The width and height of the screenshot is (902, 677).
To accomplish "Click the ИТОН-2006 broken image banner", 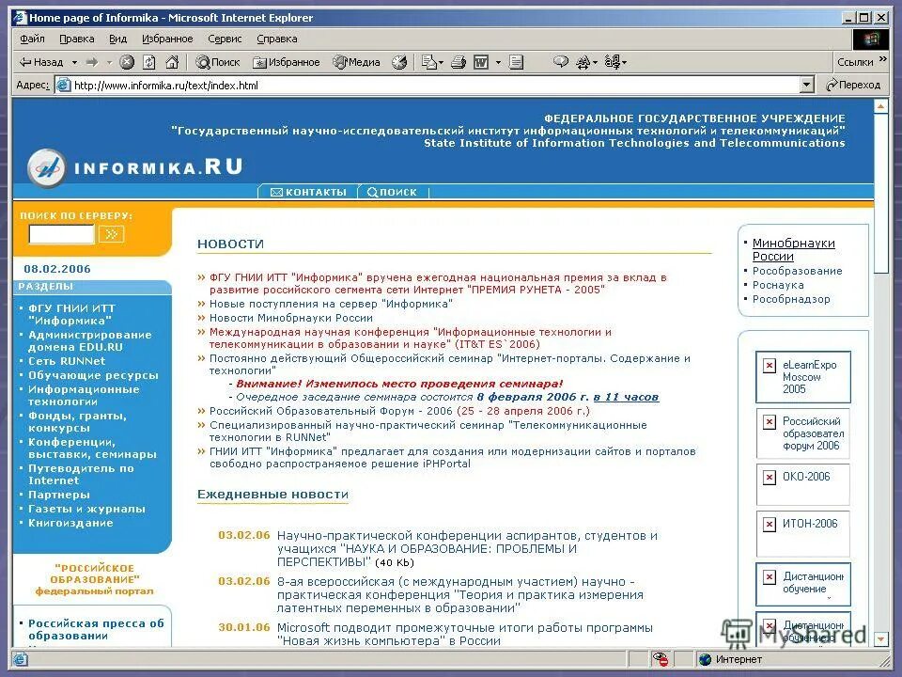I will (x=803, y=533).
